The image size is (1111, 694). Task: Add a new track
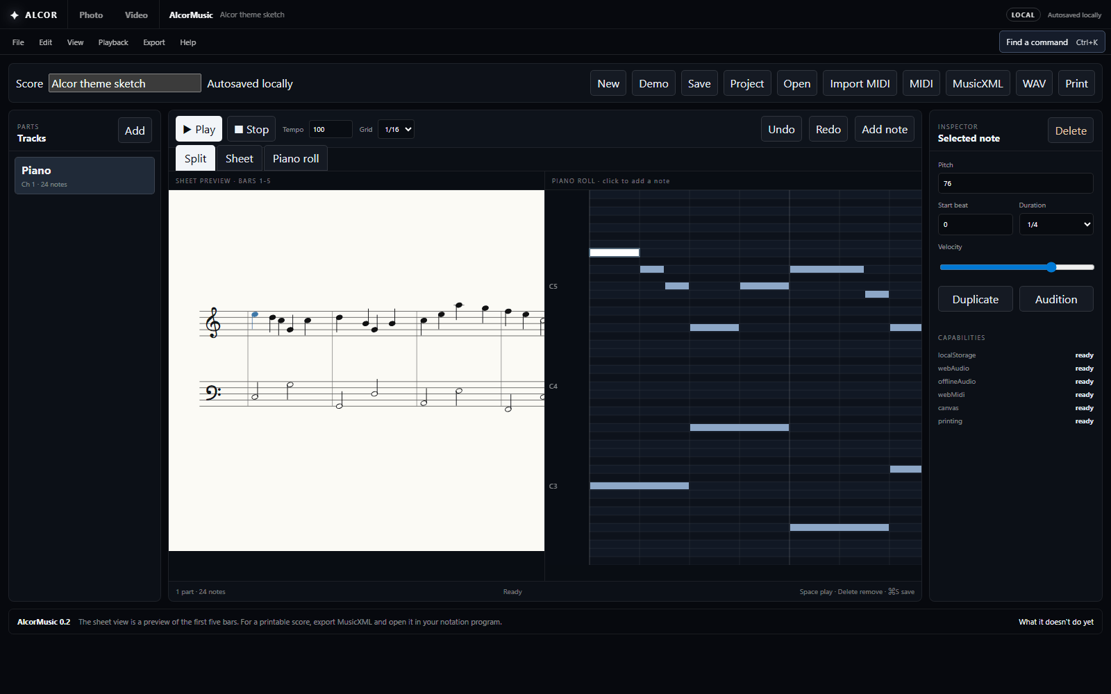point(135,130)
